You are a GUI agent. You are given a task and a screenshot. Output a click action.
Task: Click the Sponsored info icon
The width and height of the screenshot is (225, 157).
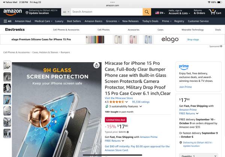coord(221,46)
